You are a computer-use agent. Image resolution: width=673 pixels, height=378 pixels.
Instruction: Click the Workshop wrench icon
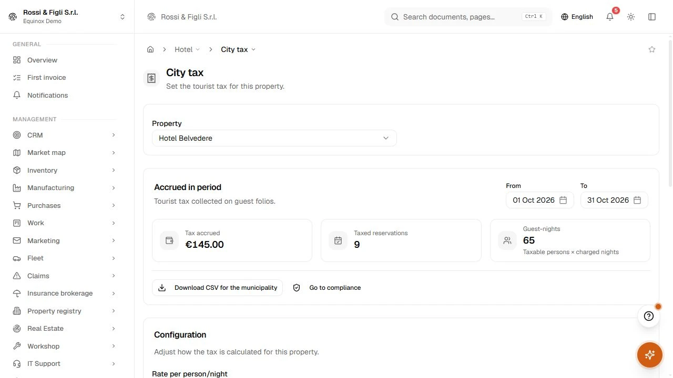(17, 346)
